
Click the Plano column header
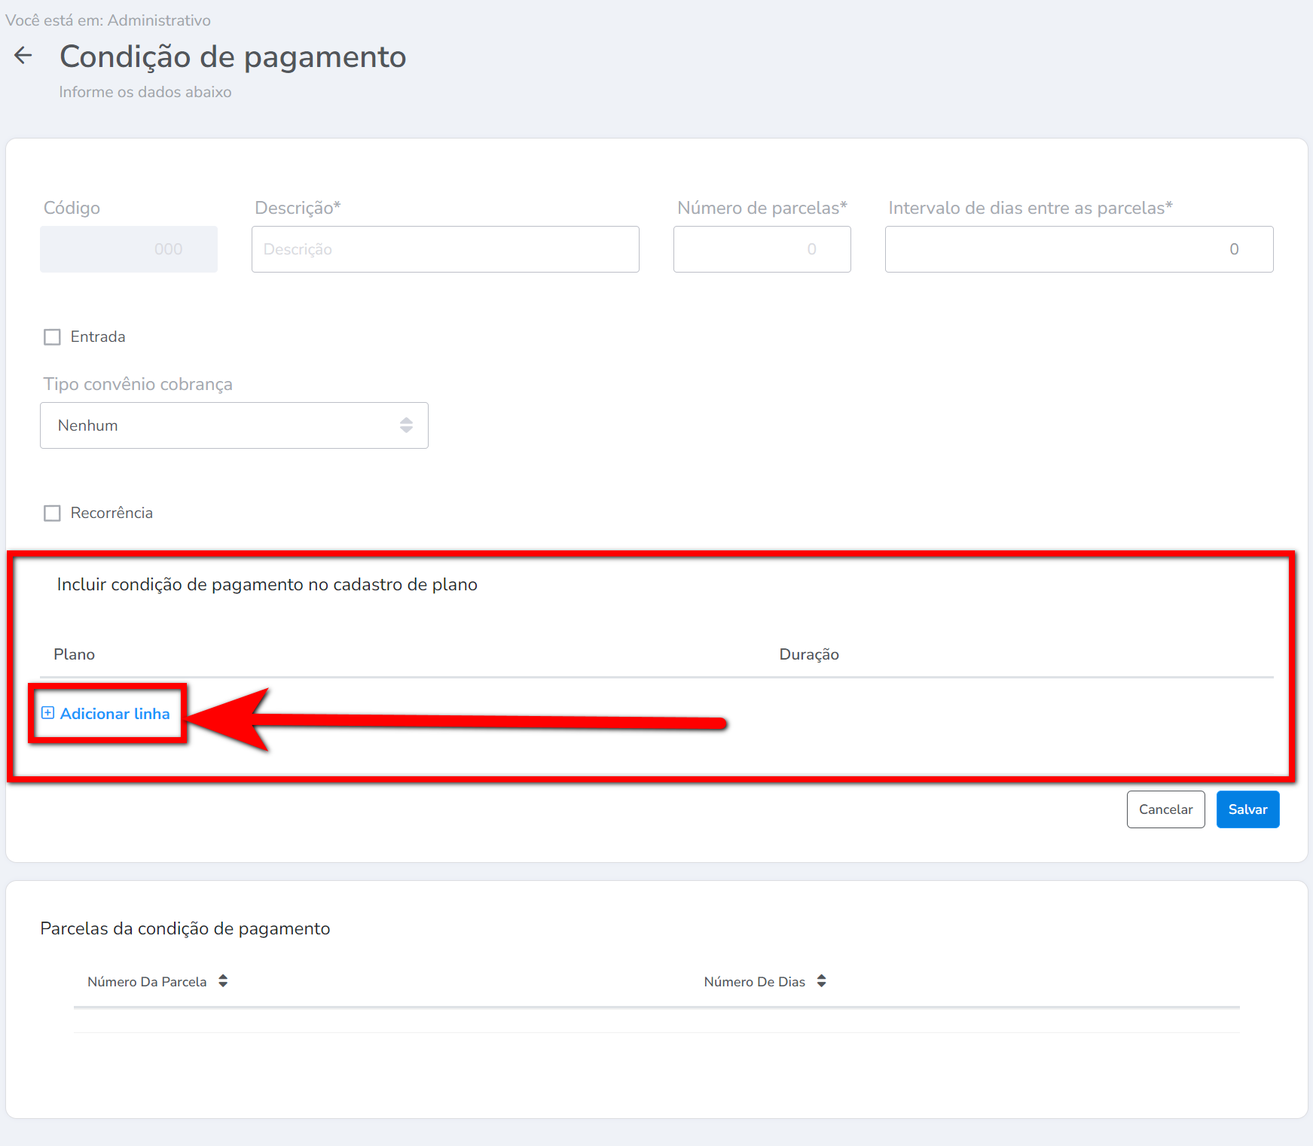coord(74,654)
